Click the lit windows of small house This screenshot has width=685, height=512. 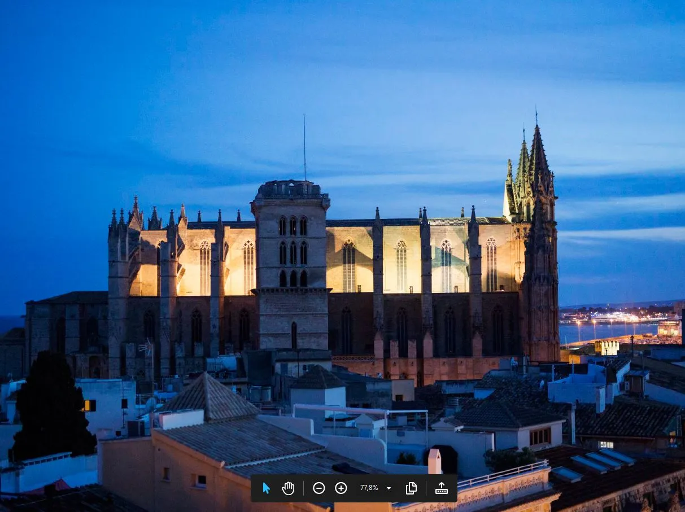540,436
